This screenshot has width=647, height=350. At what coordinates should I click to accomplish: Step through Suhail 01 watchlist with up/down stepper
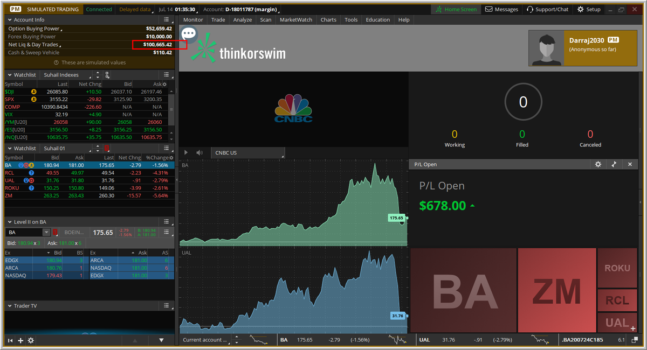97,148
